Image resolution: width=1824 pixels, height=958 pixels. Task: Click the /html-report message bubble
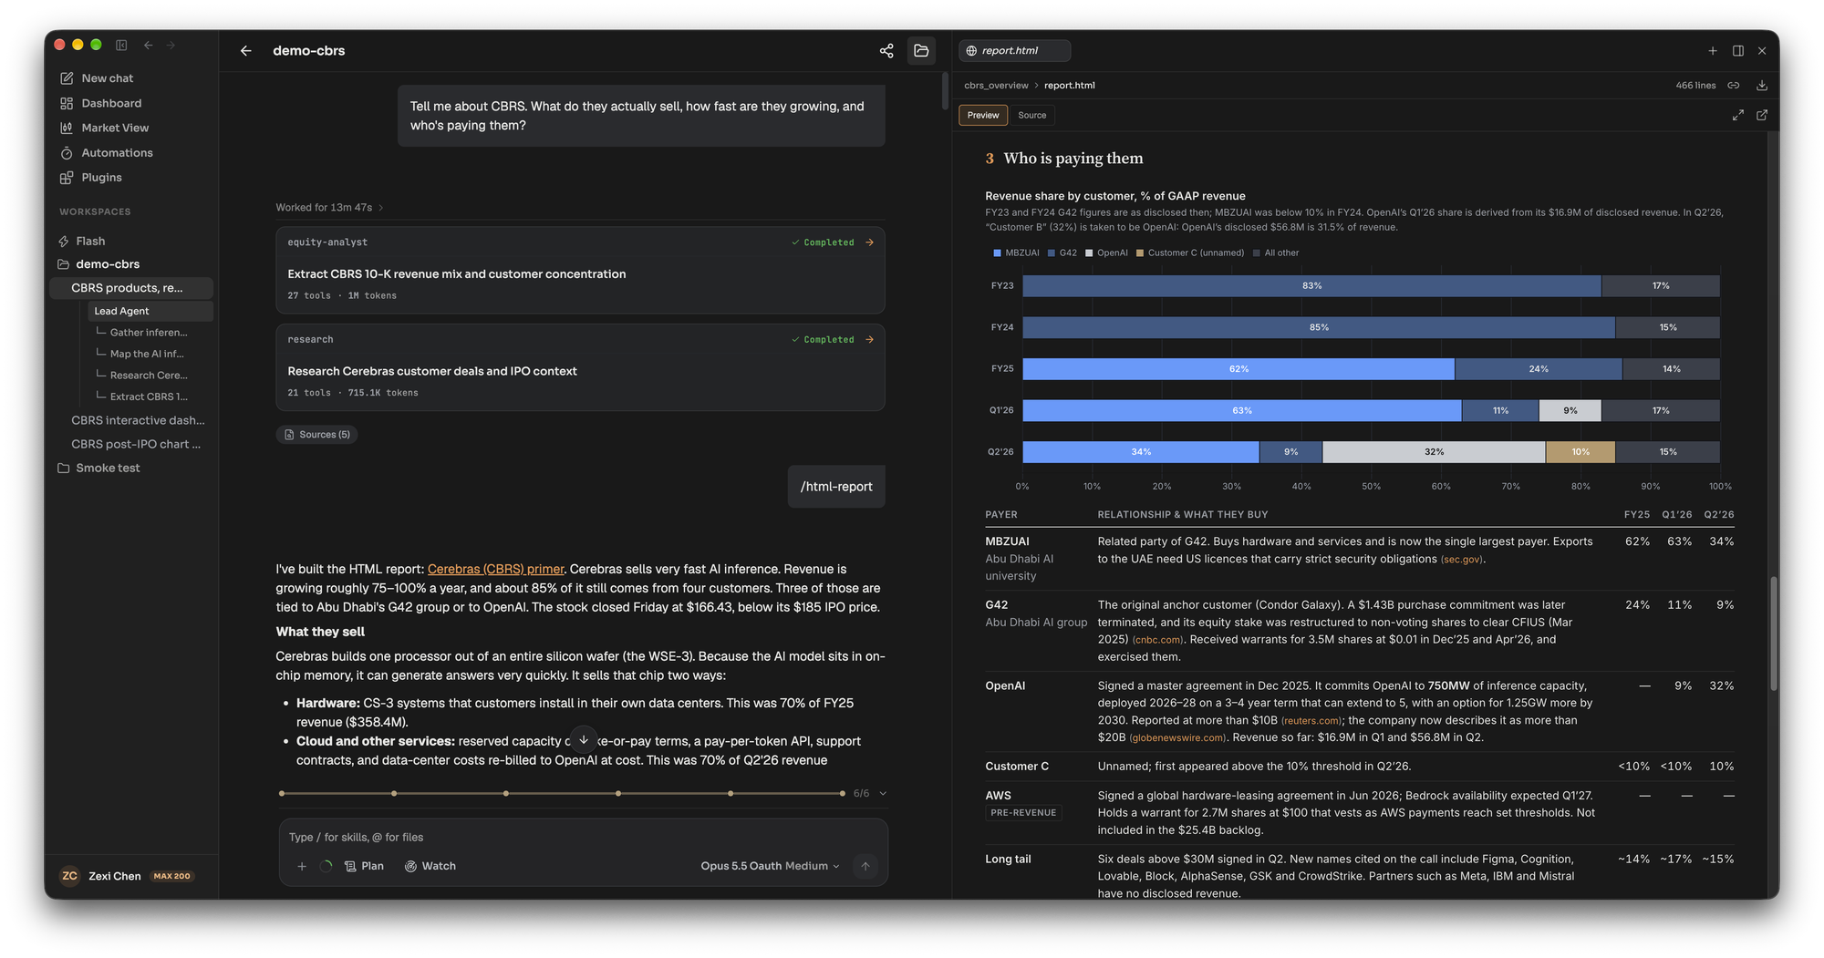coord(836,487)
